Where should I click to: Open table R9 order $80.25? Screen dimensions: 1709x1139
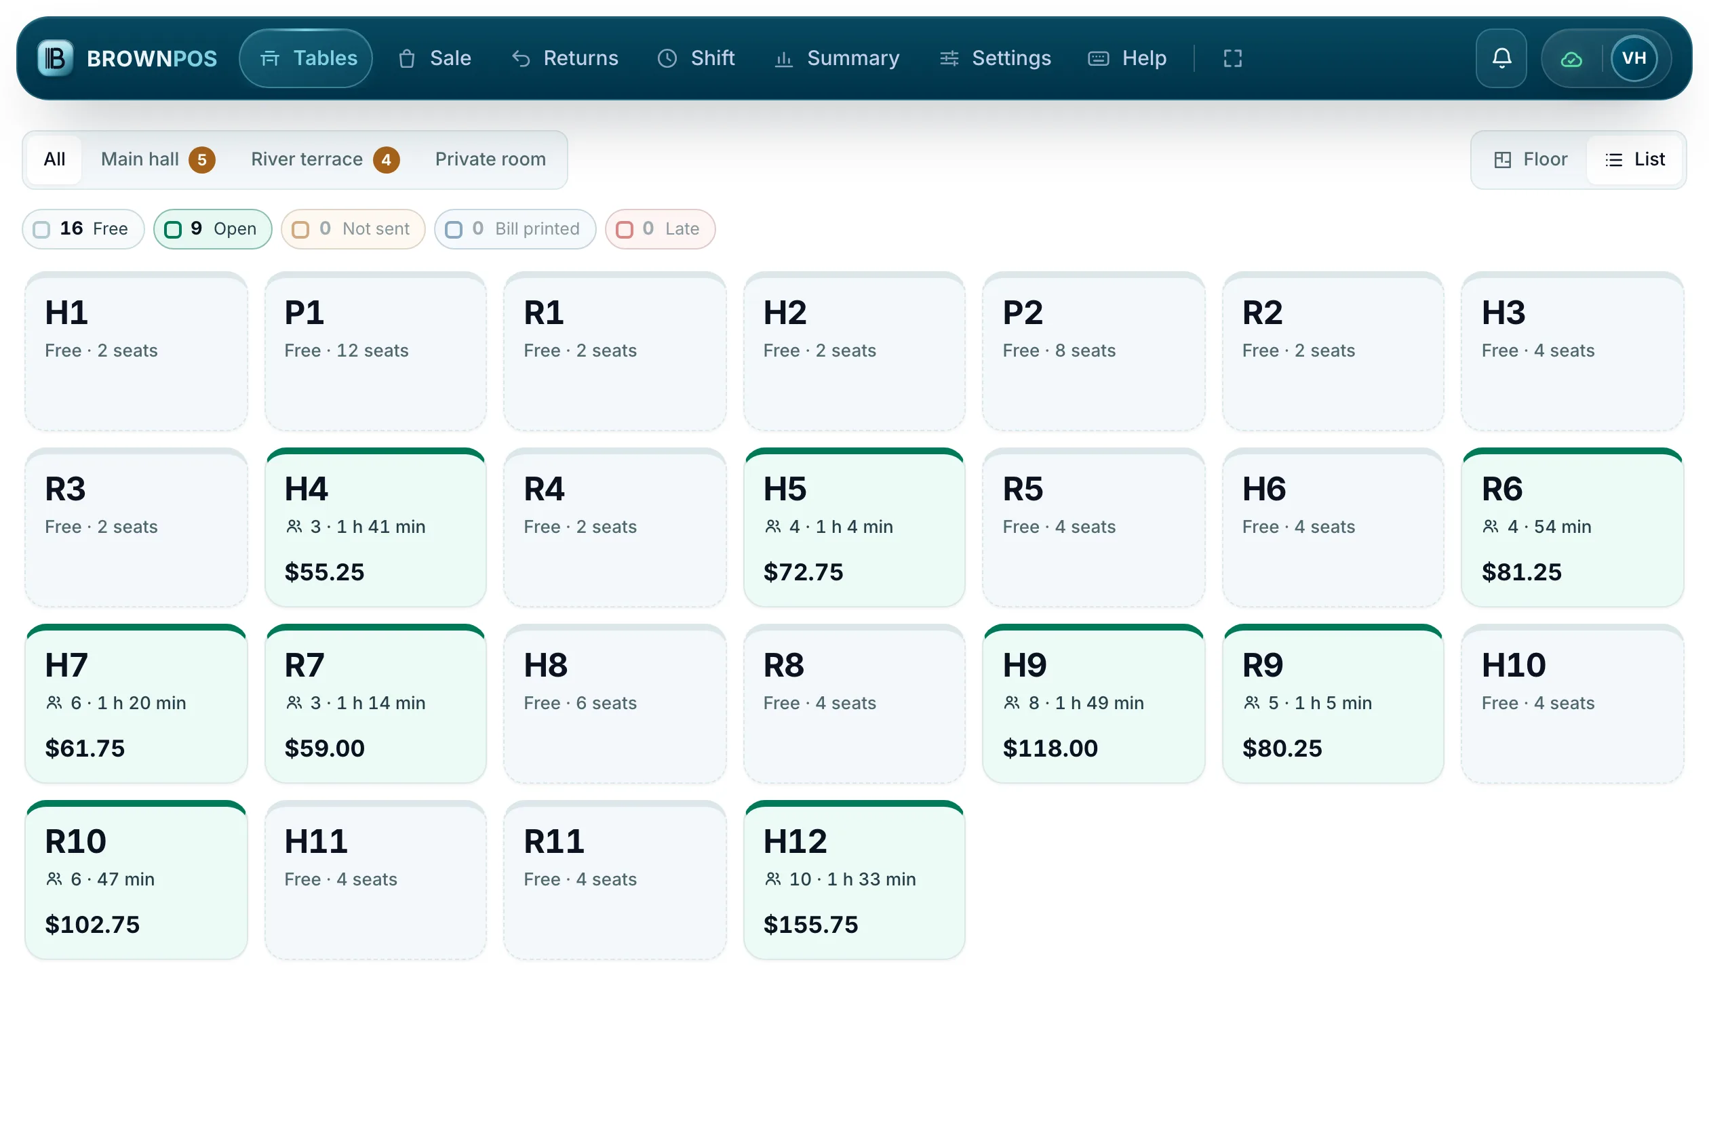pos(1333,704)
